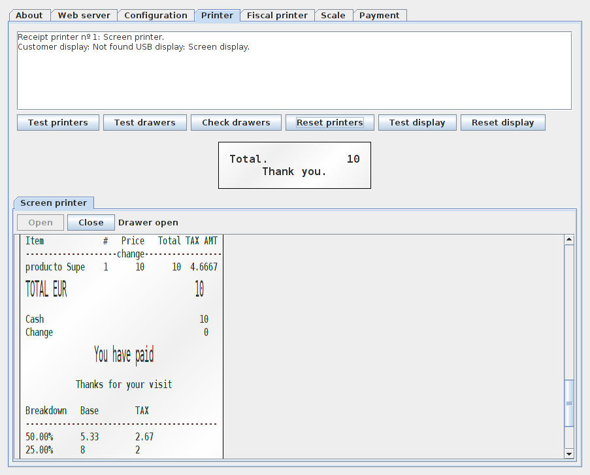The width and height of the screenshot is (590, 475).
Task: Select the Screen printer sub-tab
Action: tap(54, 203)
